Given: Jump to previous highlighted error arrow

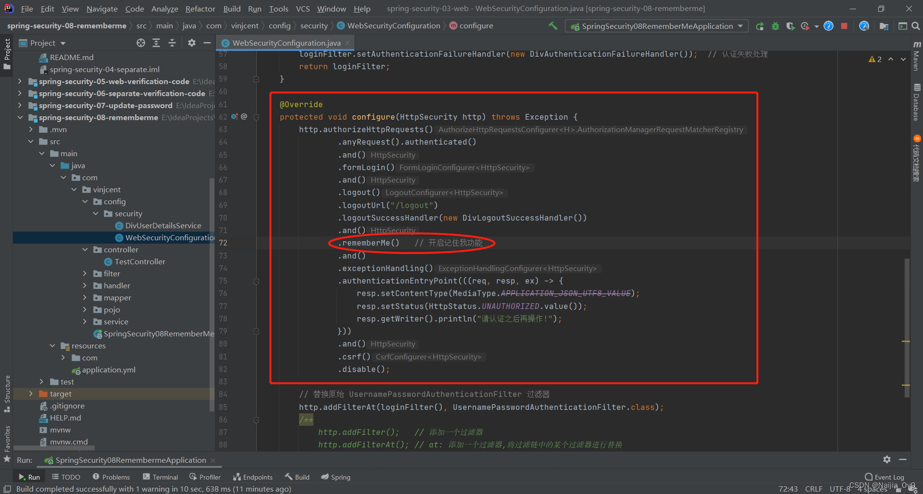Looking at the screenshot, I should click(891, 59).
